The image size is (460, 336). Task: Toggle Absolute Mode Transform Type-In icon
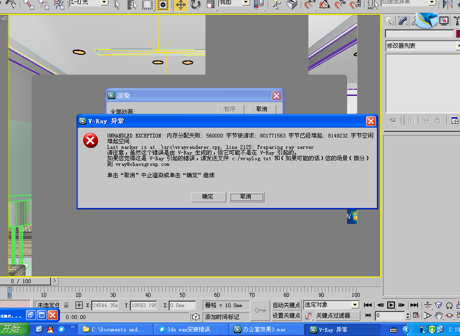[x=79, y=305]
